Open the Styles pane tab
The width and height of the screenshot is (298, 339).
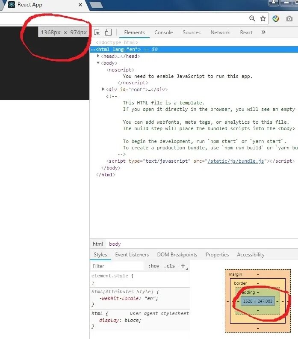100,255
